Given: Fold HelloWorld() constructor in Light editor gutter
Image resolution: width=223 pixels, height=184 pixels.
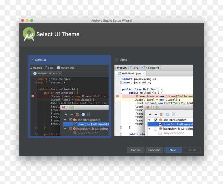Looking at the screenshot, I should pos(121,93).
